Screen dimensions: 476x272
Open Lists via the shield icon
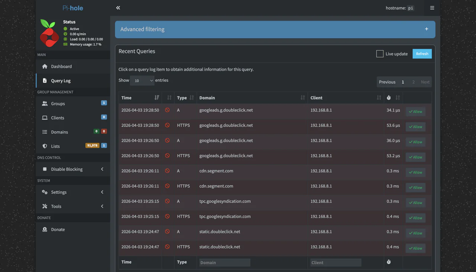[x=45, y=146]
